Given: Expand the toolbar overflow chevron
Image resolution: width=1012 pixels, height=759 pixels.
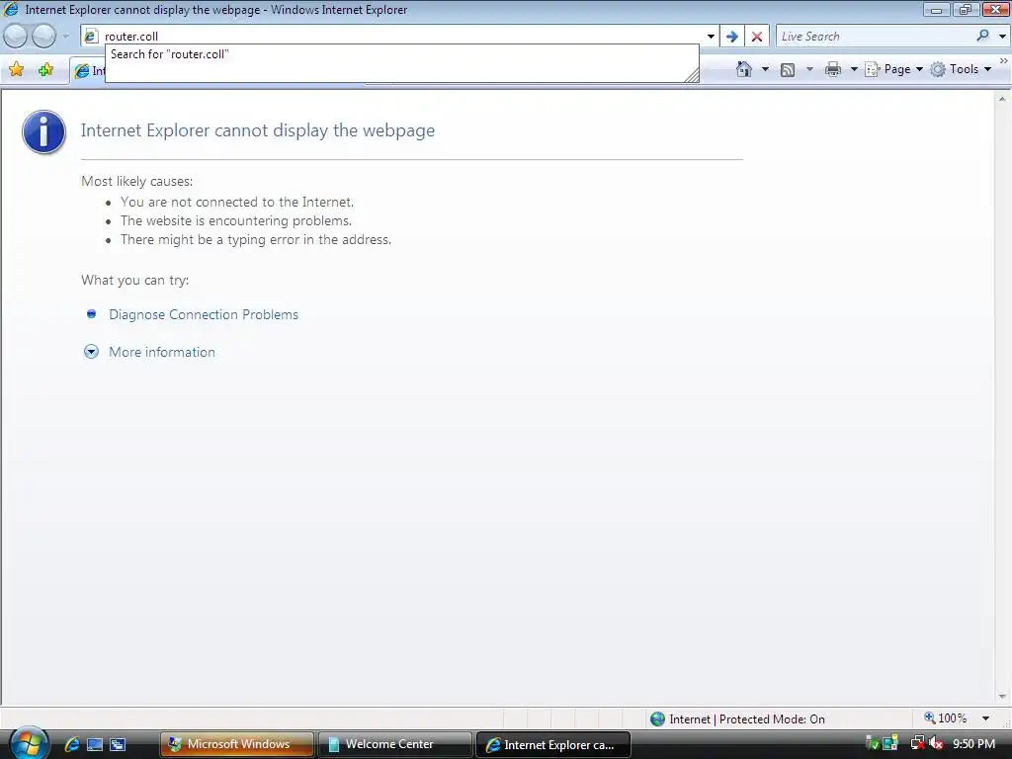Looking at the screenshot, I should [x=1004, y=60].
